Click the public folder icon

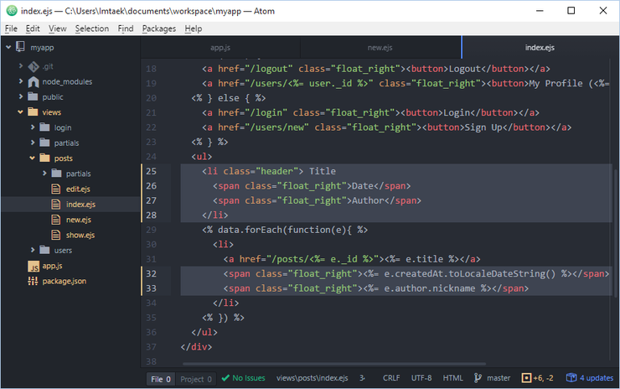tap(34, 97)
